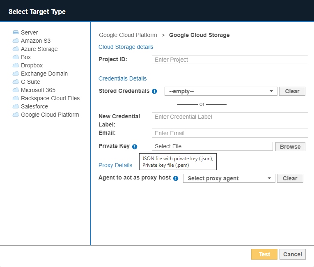Screen dimensions: 314x267
Task: Click the Cancel button
Action: click(x=292, y=254)
